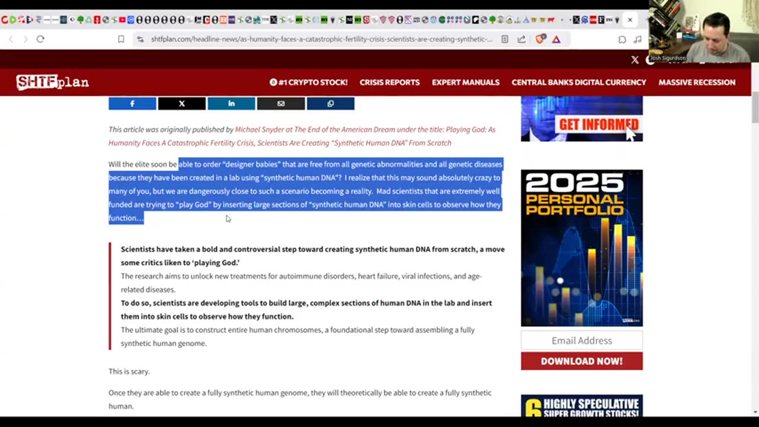Open EXPERT MANUALS menu item
759x427 pixels.
tap(465, 82)
